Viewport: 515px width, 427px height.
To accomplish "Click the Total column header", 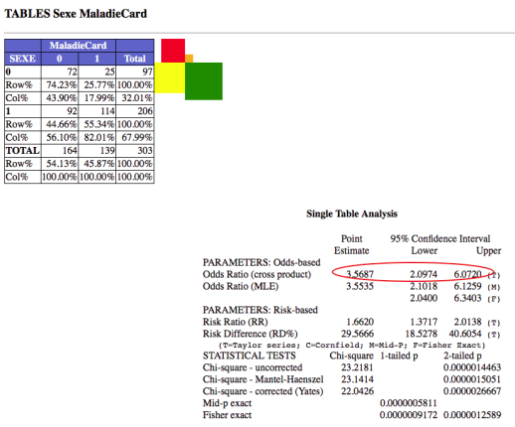I will [x=135, y=59].
